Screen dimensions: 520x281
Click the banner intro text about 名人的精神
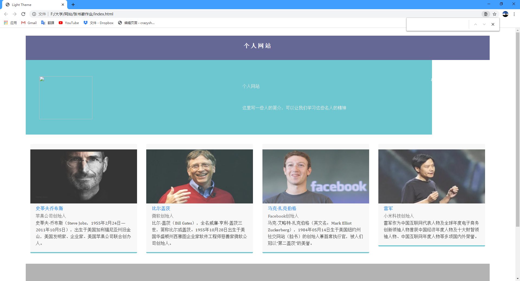pyautogui.click(x=294, y=108)
